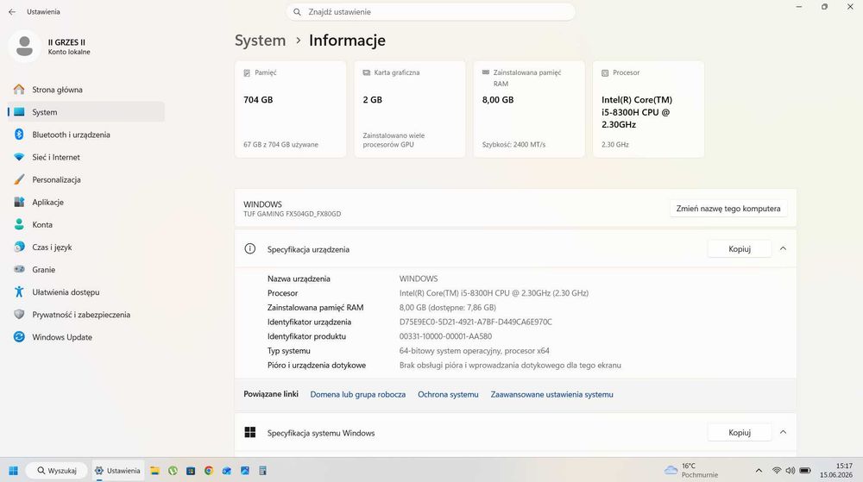Open the Karta graficzna 2 GB card

(x=410, y=110)
